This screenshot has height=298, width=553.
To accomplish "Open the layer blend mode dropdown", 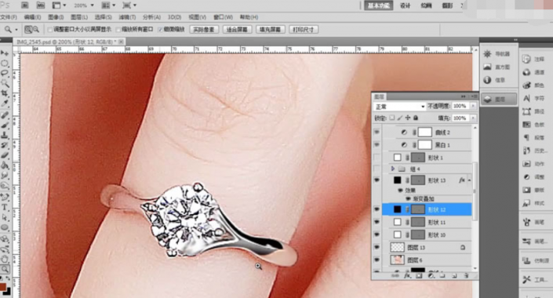I will point(399,106).
